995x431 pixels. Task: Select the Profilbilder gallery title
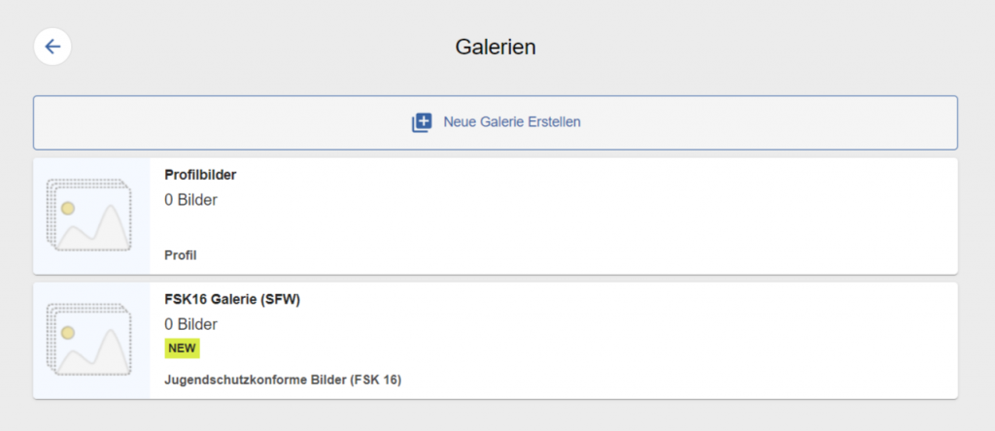click(x=201, y=176)
